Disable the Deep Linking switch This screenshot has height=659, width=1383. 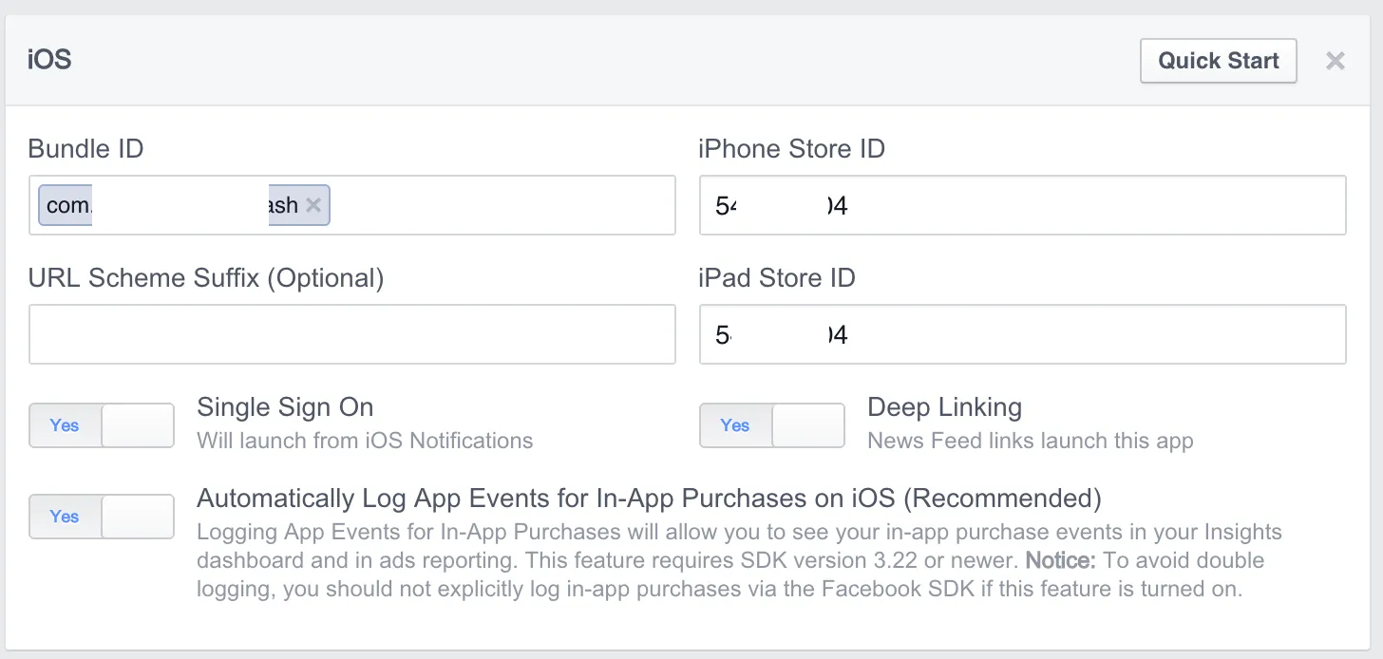[772, 425]
